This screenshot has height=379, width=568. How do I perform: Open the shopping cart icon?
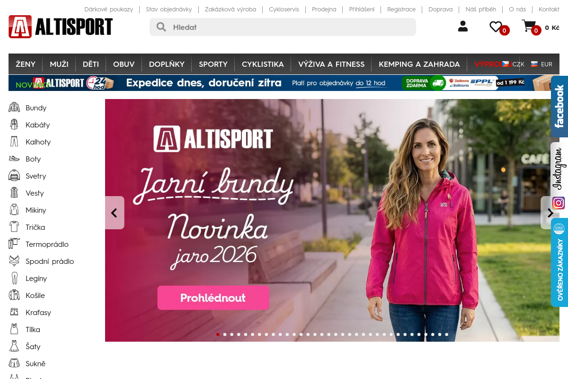[x=529, y=26]
